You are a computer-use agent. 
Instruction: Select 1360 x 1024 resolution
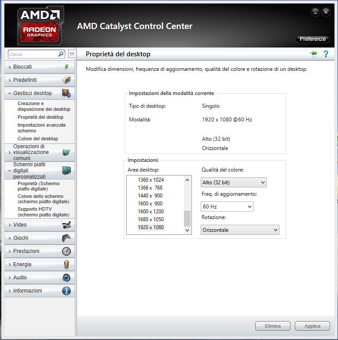[x=151, y=180]
